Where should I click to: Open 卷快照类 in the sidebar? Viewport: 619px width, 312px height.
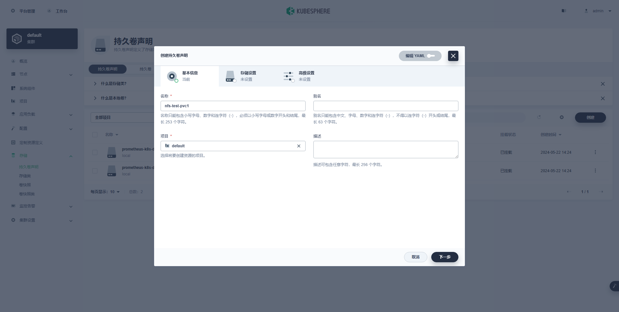(x=27, y=194)
